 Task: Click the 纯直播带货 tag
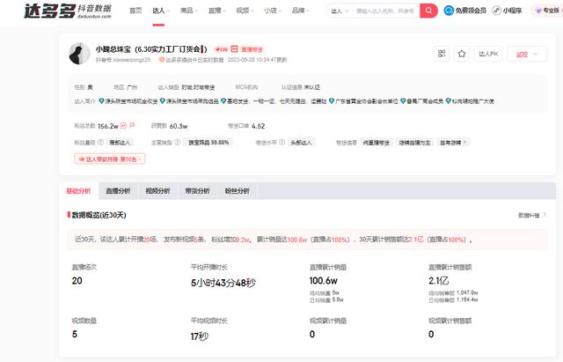point(377,143)
